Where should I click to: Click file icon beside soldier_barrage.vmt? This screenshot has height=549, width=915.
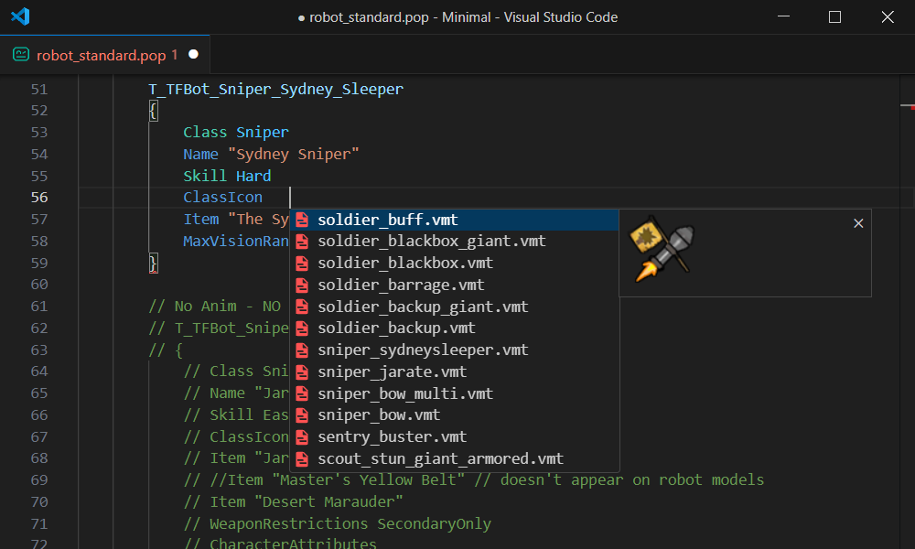point(302,285)
